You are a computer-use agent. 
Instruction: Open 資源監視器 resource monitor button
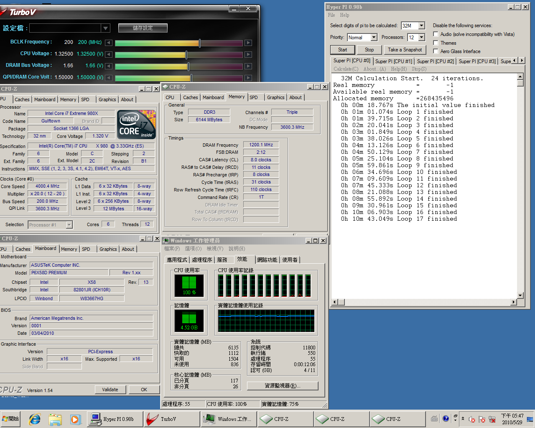283,386
